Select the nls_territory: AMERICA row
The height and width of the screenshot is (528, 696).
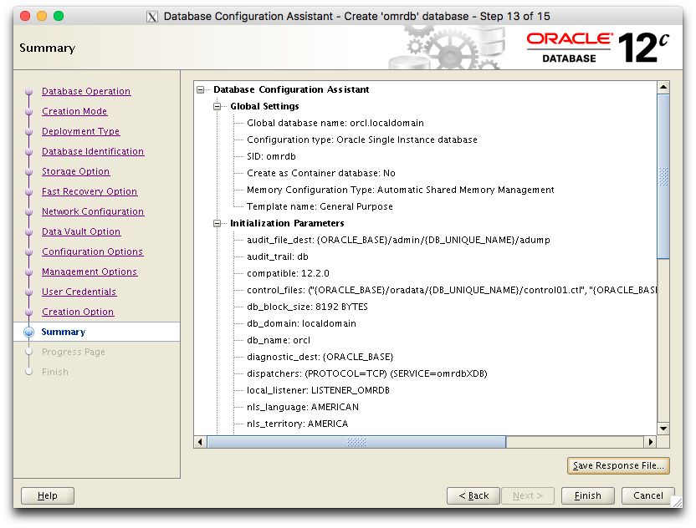[298, 424]
